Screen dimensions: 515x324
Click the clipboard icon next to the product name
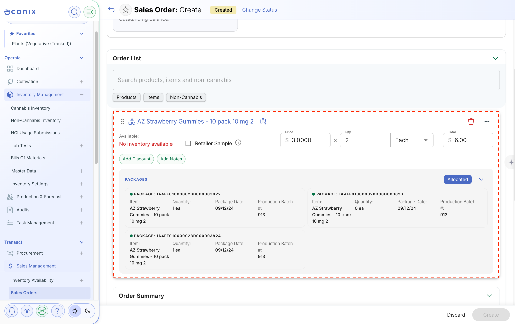pos(263,121)
